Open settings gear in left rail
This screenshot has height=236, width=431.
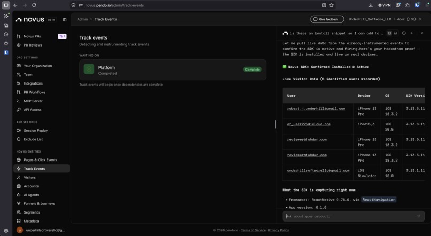coord(6,231)
